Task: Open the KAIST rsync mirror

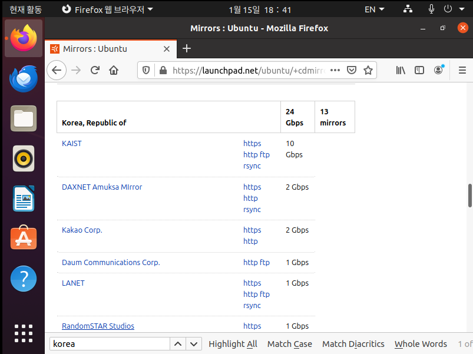Action: (x=252, y=166)
